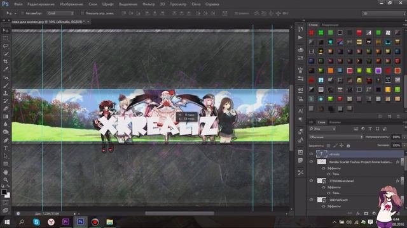Switch to the Layers tab

pyautogui.click(x=321, y=122)
